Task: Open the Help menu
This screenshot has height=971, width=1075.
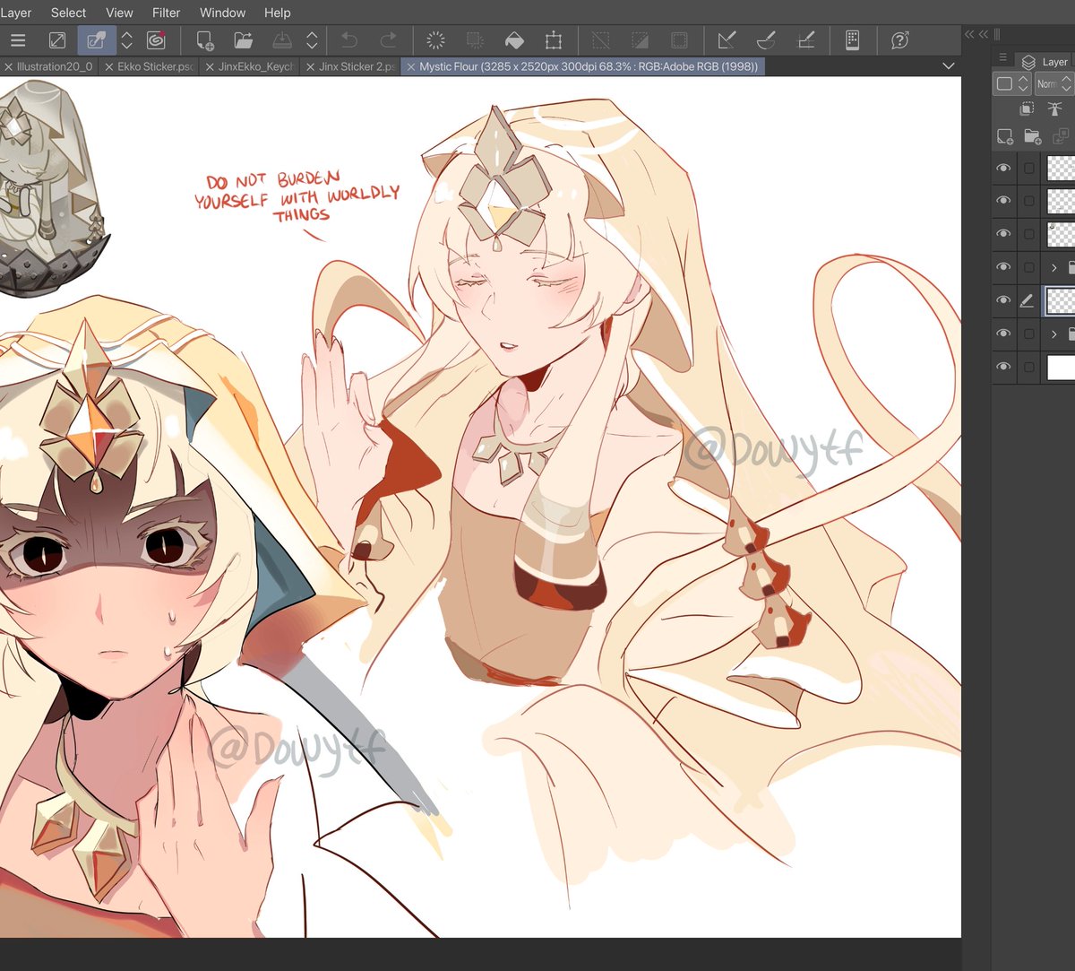Action: pos(278,13)
